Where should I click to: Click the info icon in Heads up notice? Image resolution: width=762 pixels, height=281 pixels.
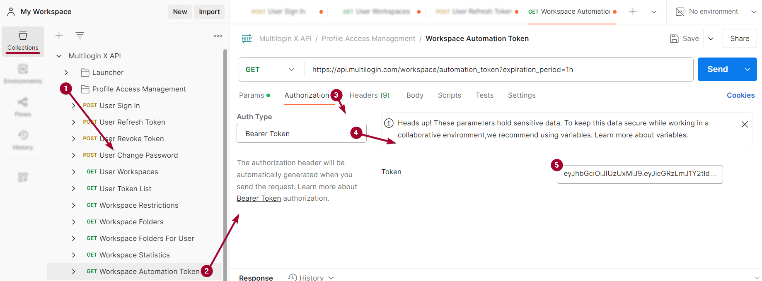click(x=389, y=123)
